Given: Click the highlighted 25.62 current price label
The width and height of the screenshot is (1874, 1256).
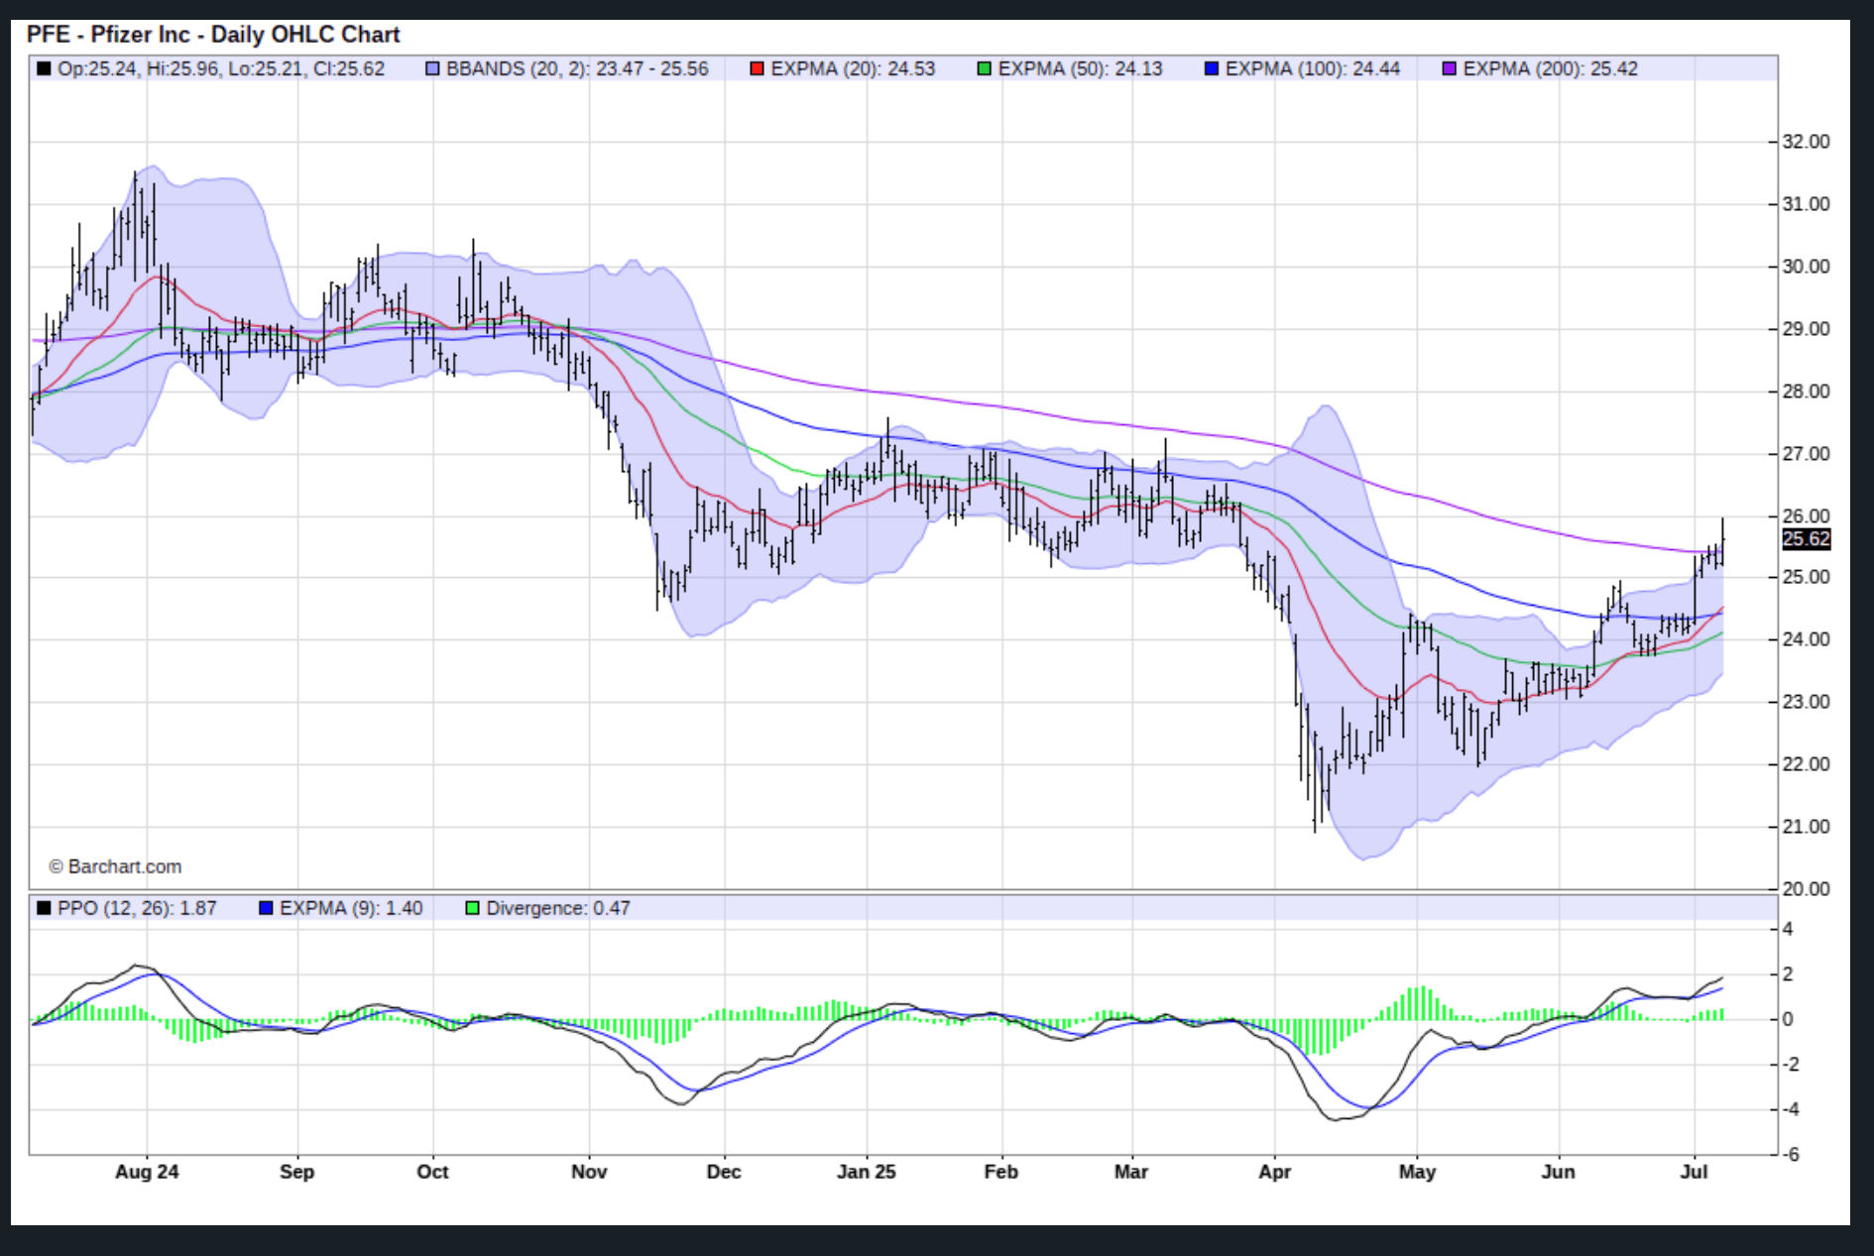Looking at the screenshot, I should click(x=1806, y=539).
